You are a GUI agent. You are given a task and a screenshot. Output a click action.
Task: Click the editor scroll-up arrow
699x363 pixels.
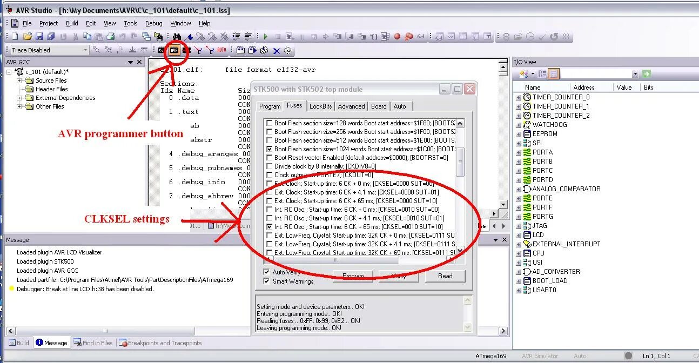click(503, 66)
